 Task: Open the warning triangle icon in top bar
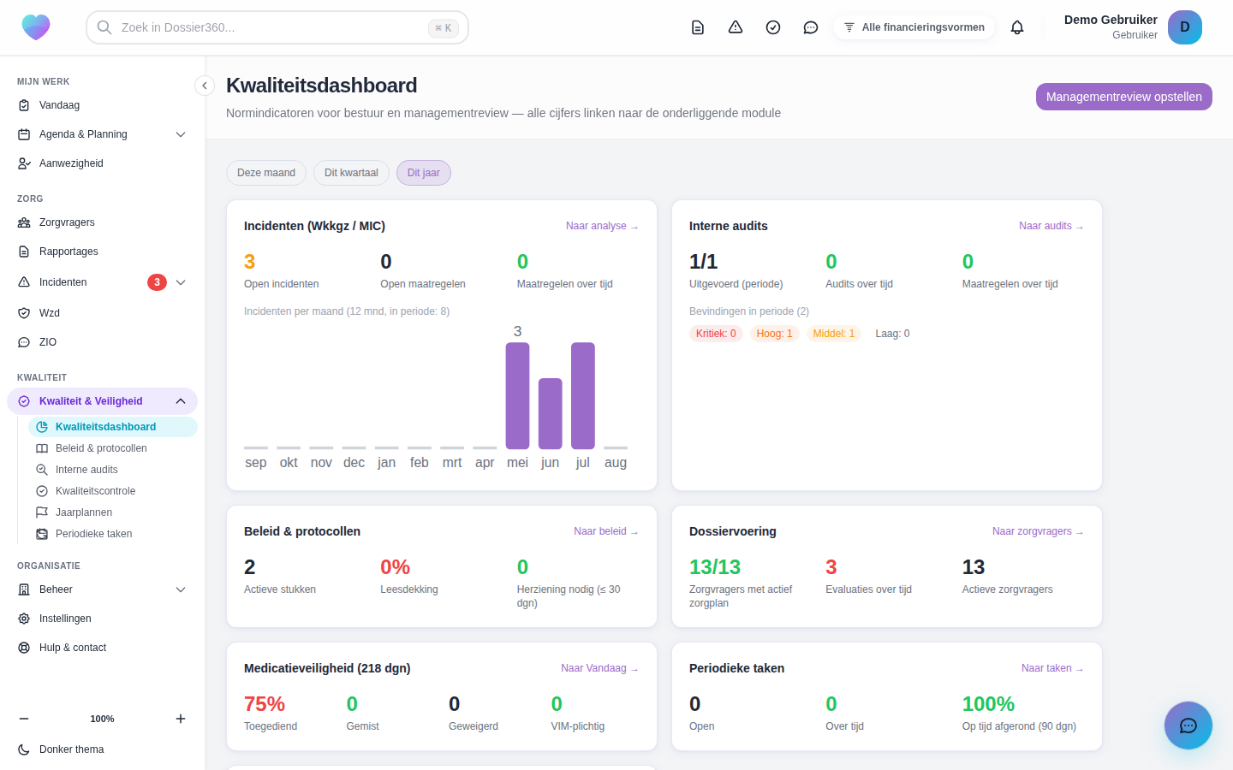click(x=736, y=27)
